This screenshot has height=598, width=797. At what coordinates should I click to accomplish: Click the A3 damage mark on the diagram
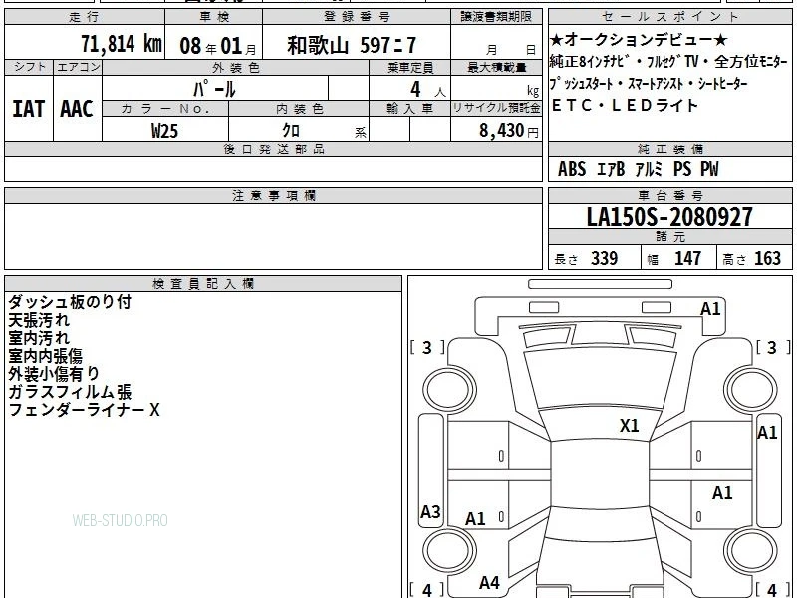430,511
